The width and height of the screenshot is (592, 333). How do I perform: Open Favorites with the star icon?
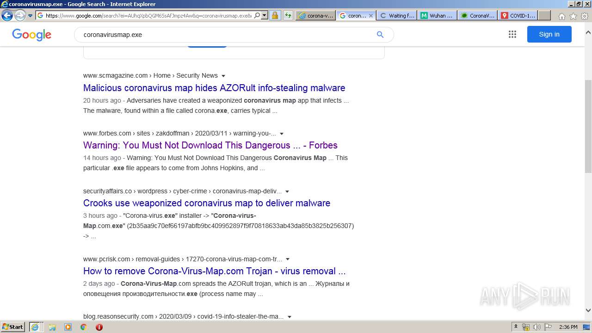pyautogui.click(x=573, y=16)
